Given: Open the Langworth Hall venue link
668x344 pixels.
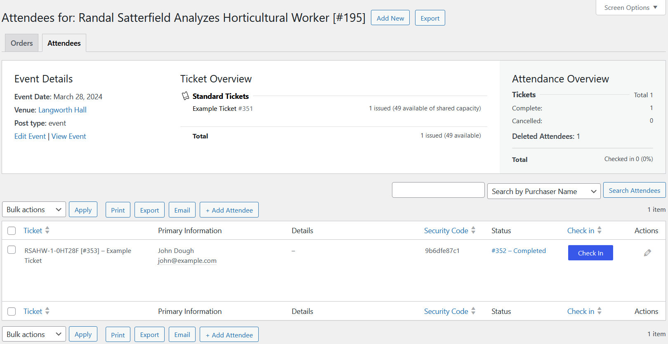Looking at the screenshot, I should coord(62,110).
